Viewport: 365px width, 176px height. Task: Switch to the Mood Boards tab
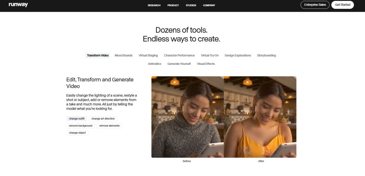point(123,55)
